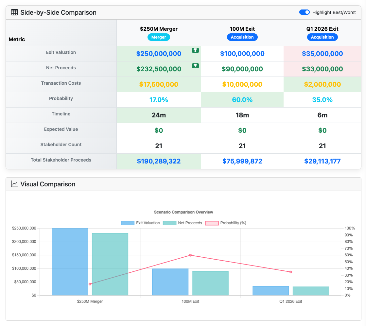Click the Acquisition badge under Q1 2026 Exit

coord(322,37)
